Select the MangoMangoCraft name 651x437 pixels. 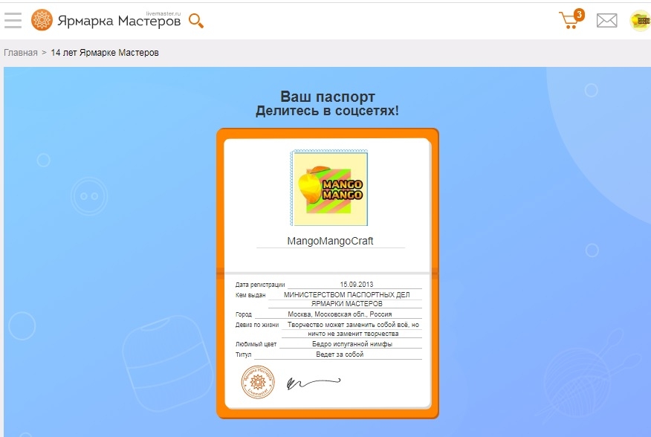coord(330,241)
